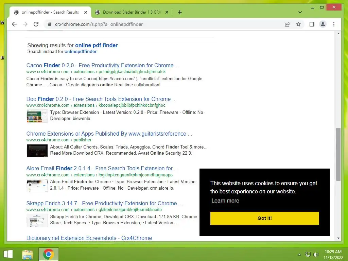Image resolution: width=348 pixels, height=261 pixels.
Task: Bookmark this page with the star icon
Action: click(x=298, y=24)
